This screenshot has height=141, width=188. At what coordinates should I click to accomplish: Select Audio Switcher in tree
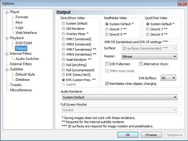(x=27, y=59)
